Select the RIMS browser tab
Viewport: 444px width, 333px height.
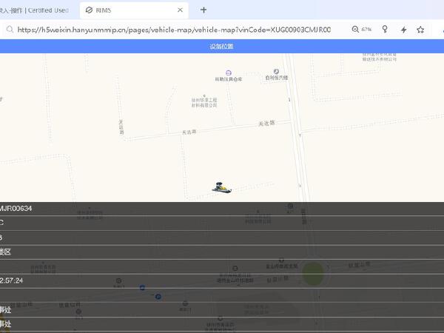tap(134, 10)
